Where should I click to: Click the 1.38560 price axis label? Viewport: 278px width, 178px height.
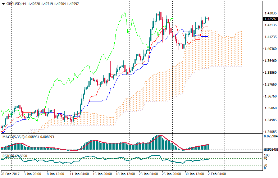pos(269,73)
